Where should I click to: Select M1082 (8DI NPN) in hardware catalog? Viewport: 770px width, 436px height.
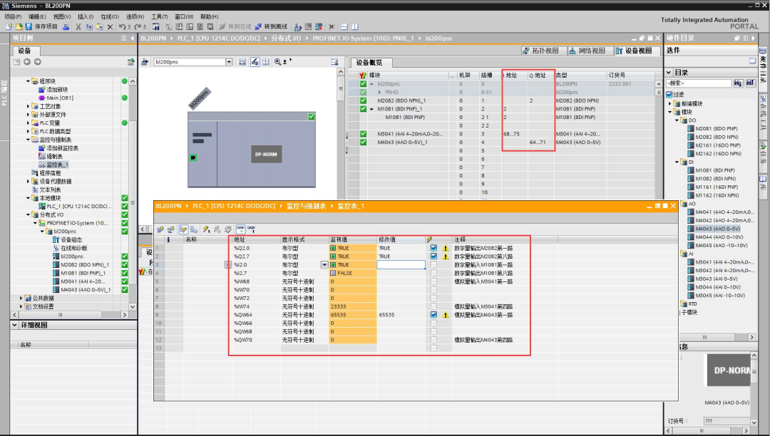[x=716, y=179]
